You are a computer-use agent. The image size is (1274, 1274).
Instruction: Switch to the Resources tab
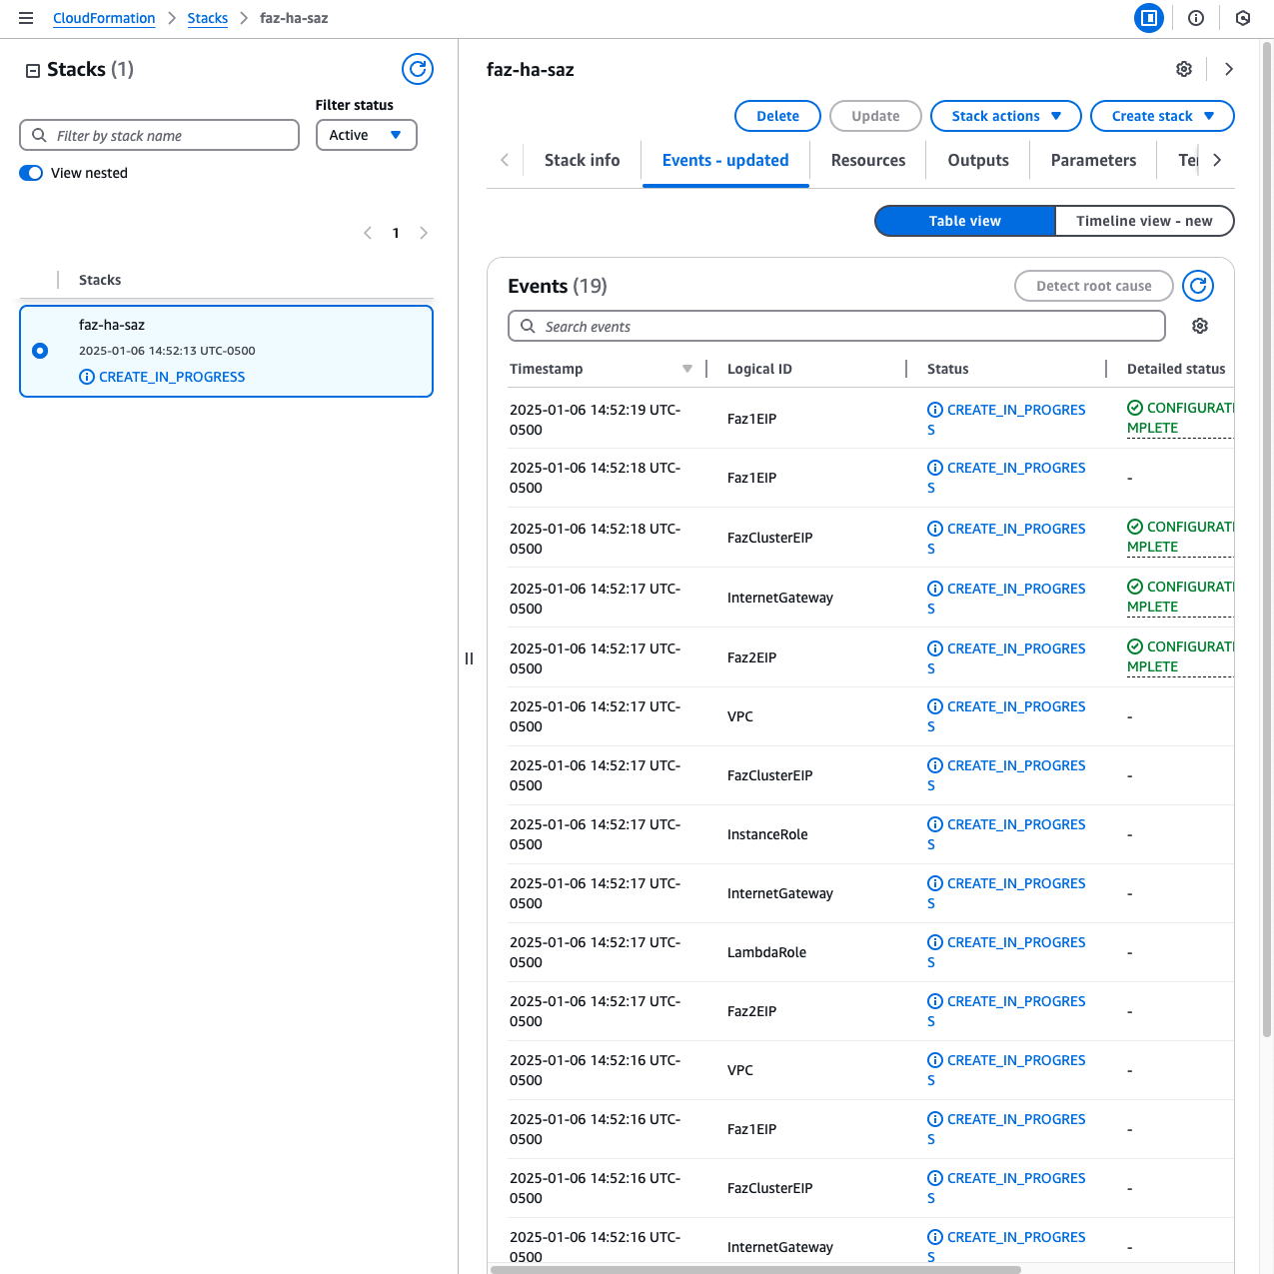[868, 160]
